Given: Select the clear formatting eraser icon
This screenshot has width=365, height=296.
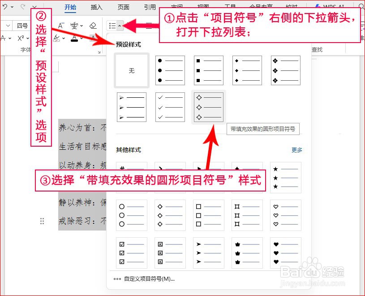Looking at the screenshot, I should click(93, 26).
